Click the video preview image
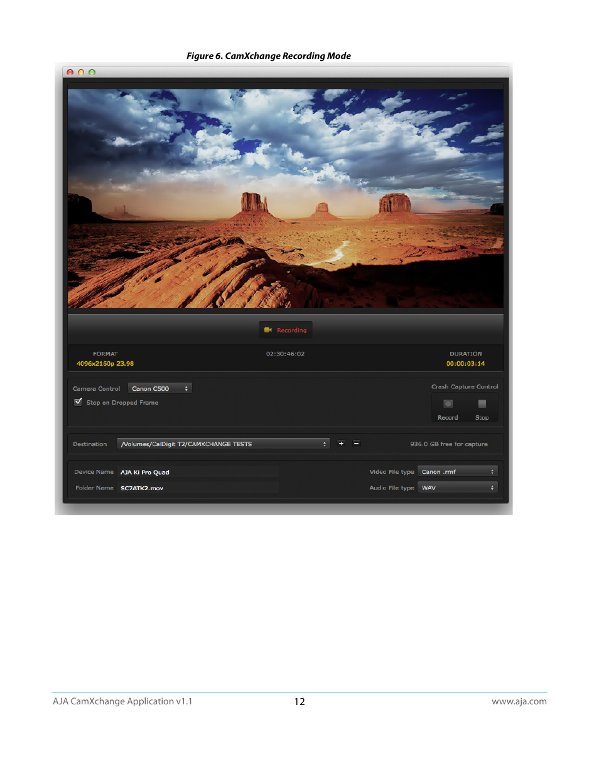This screenshot has width=599, height=776. [x=286, y=199]
